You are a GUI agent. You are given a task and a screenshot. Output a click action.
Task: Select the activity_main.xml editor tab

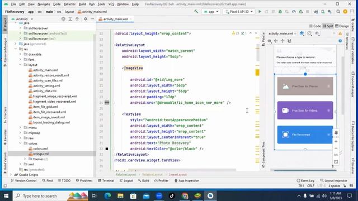(x=115, y=19)
